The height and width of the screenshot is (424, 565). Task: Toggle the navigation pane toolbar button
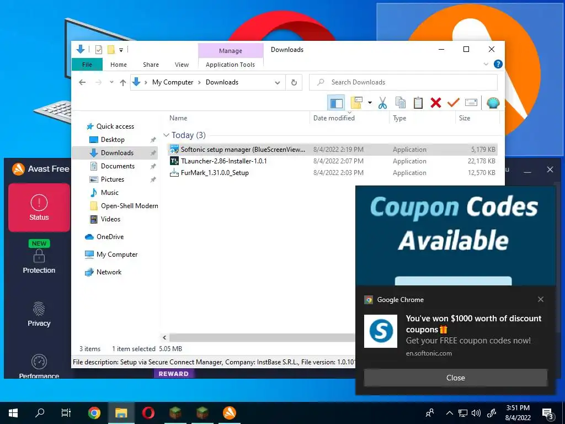coord(336,103)
